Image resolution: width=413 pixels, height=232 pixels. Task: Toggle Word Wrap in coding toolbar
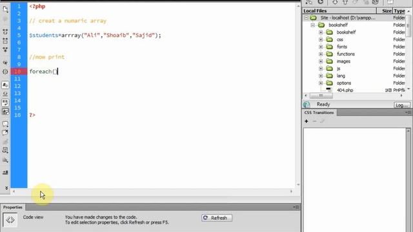[5, 102]
